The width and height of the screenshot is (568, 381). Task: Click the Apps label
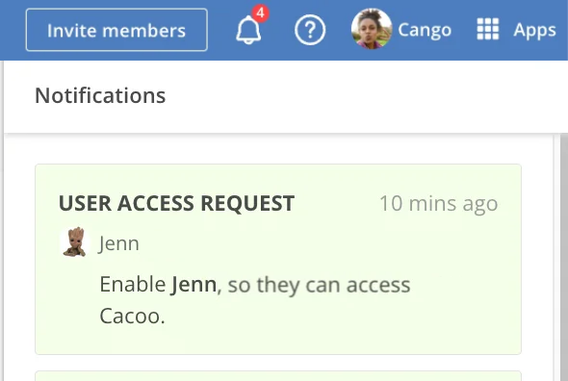pos(534,30)
